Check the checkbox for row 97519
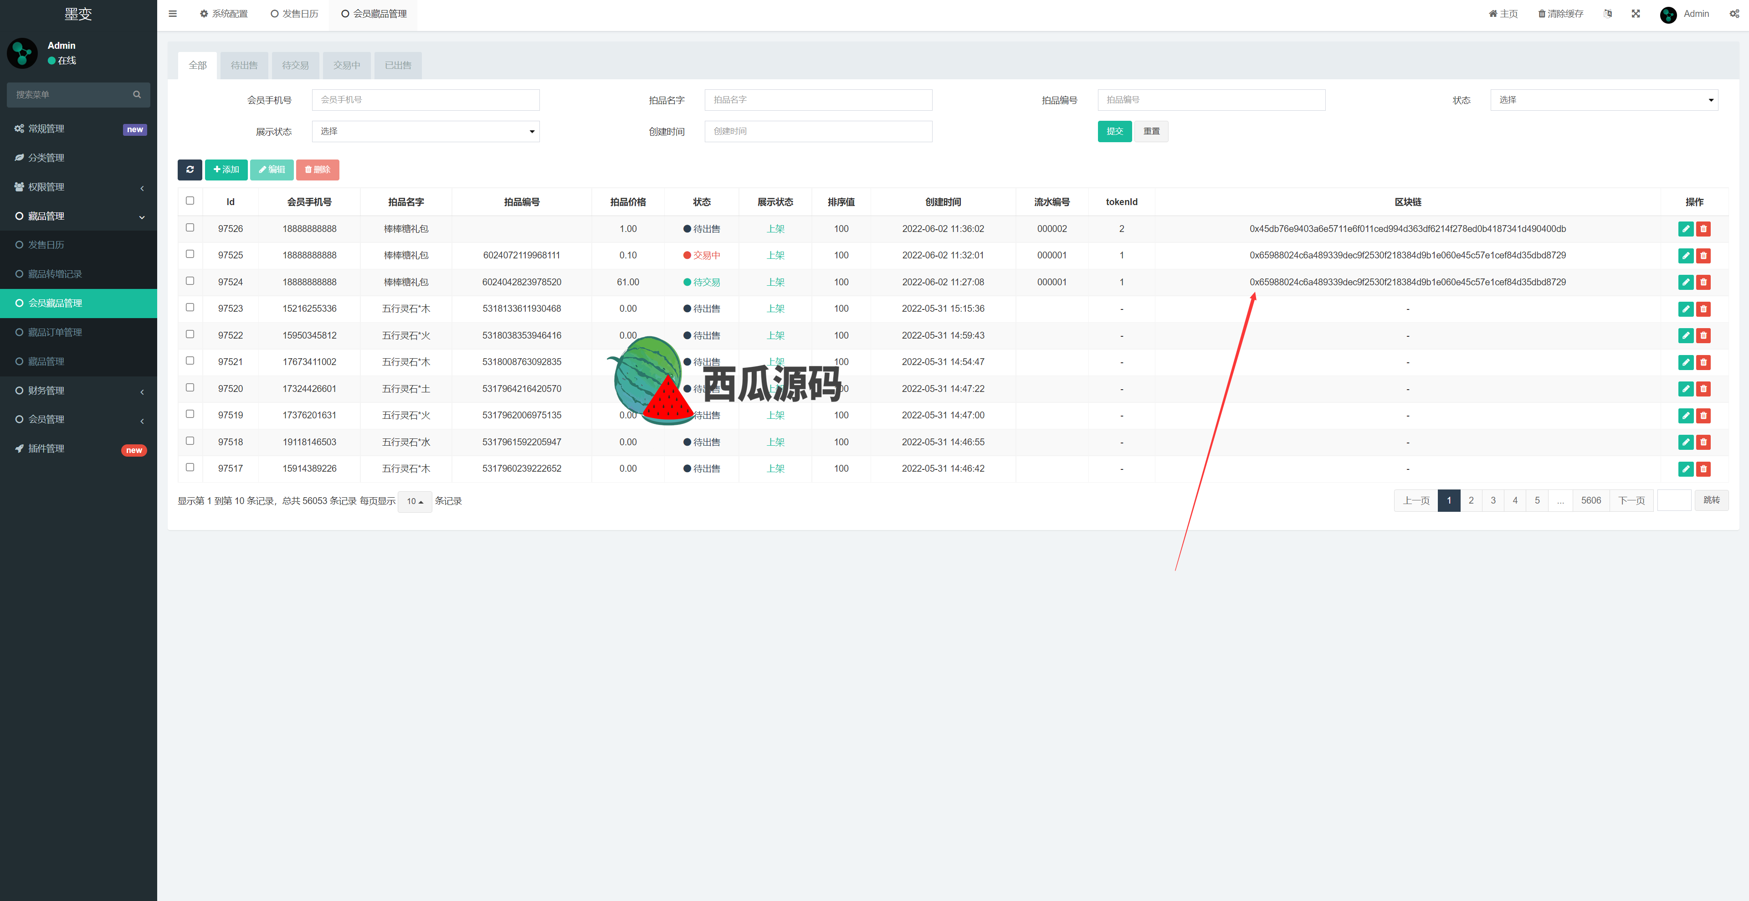 190,414
